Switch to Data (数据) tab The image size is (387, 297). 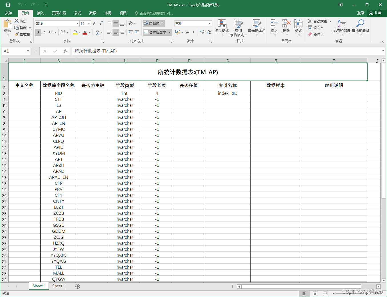click(x=93, y=13)
